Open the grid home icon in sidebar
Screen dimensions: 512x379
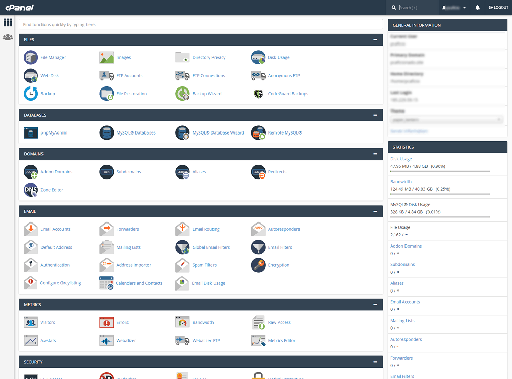(8, 22)
